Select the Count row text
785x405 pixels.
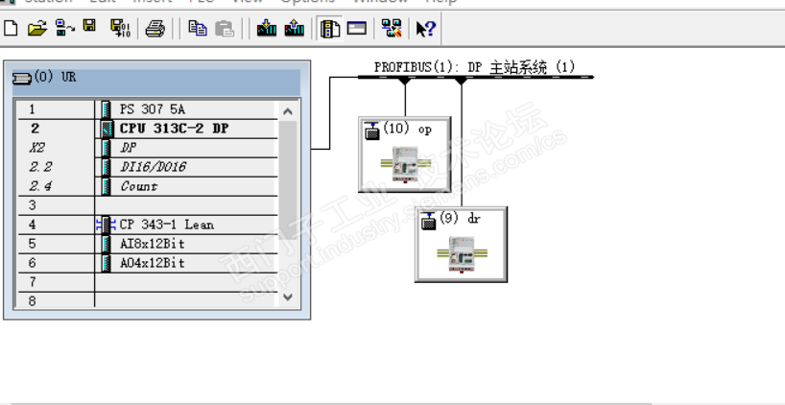pos(139,186)
